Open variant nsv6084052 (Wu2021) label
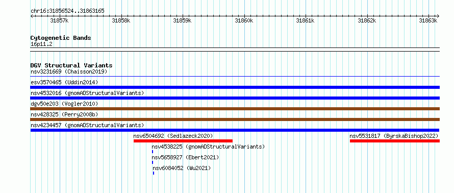The width and height of the screenshot is (454, 193). pos(182,168)
